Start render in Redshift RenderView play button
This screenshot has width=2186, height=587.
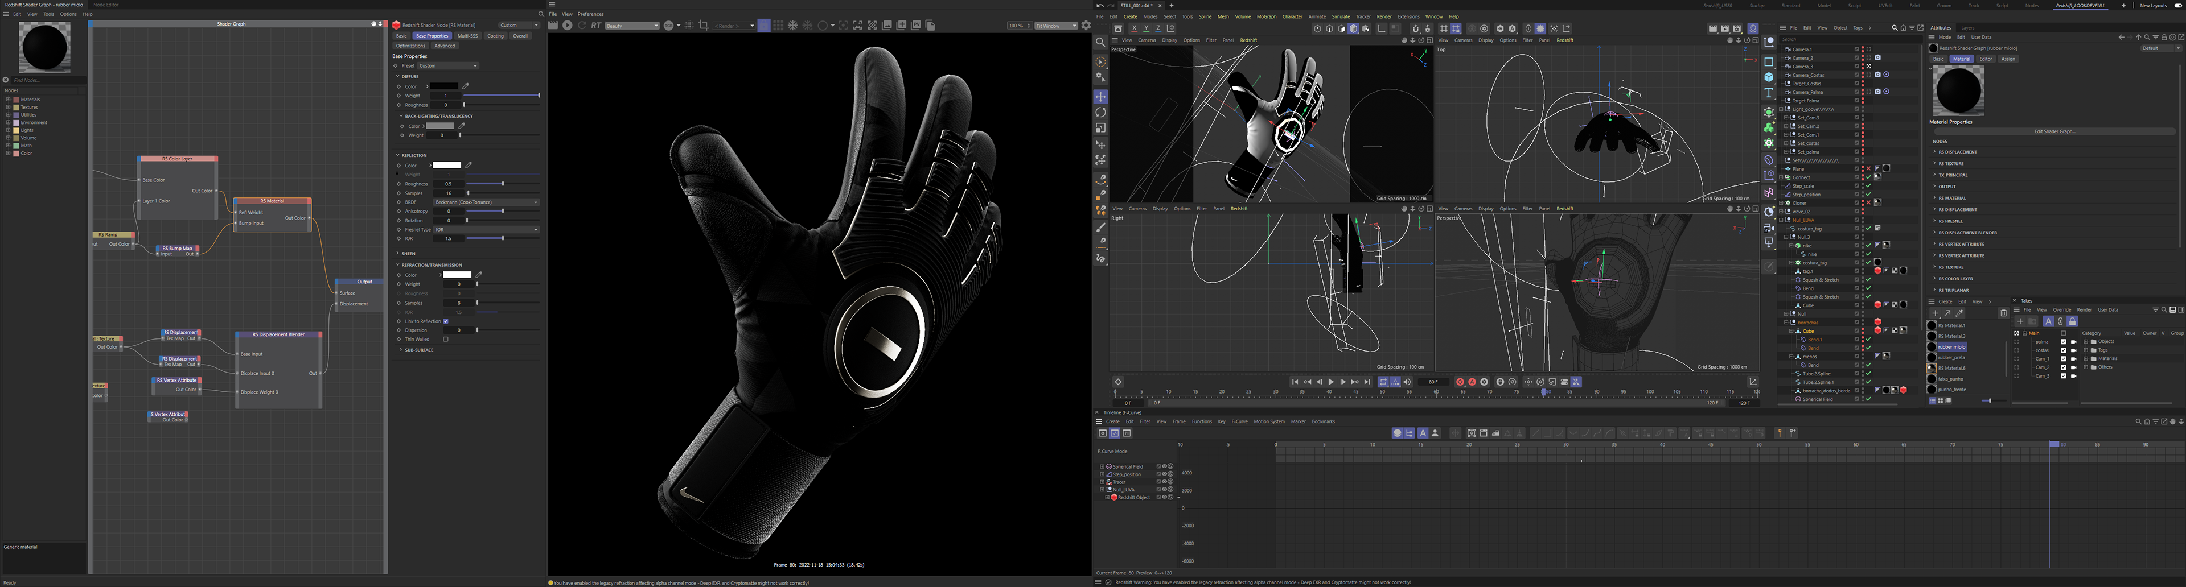pos(568,26)
